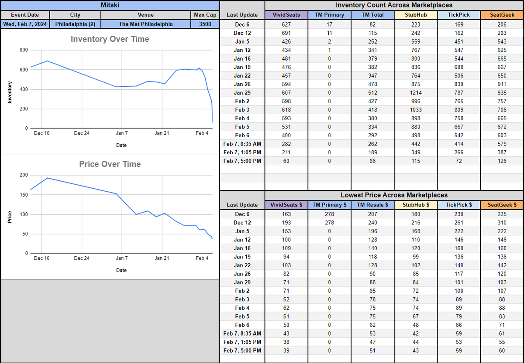Click TickPick inventory value 830
This screenshot has height=363, width=524.
(458, 84)
